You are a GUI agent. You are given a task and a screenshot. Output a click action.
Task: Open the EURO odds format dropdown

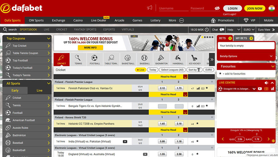(x=249, y=30)
